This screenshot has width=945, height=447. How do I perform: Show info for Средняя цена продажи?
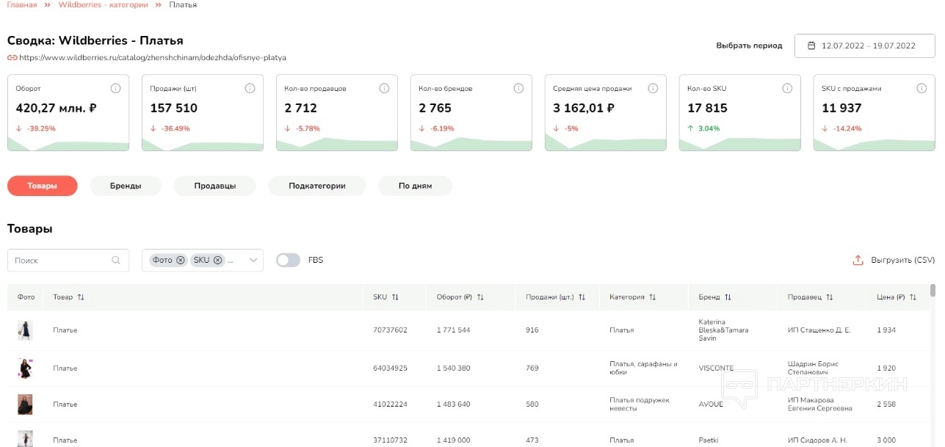(x=653, y=88)
